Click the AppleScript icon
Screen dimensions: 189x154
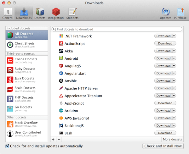click(x=61, y=103)
